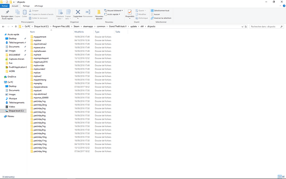Switch to details view icon in status bar

pyautogui.click(x=280, y=177)
